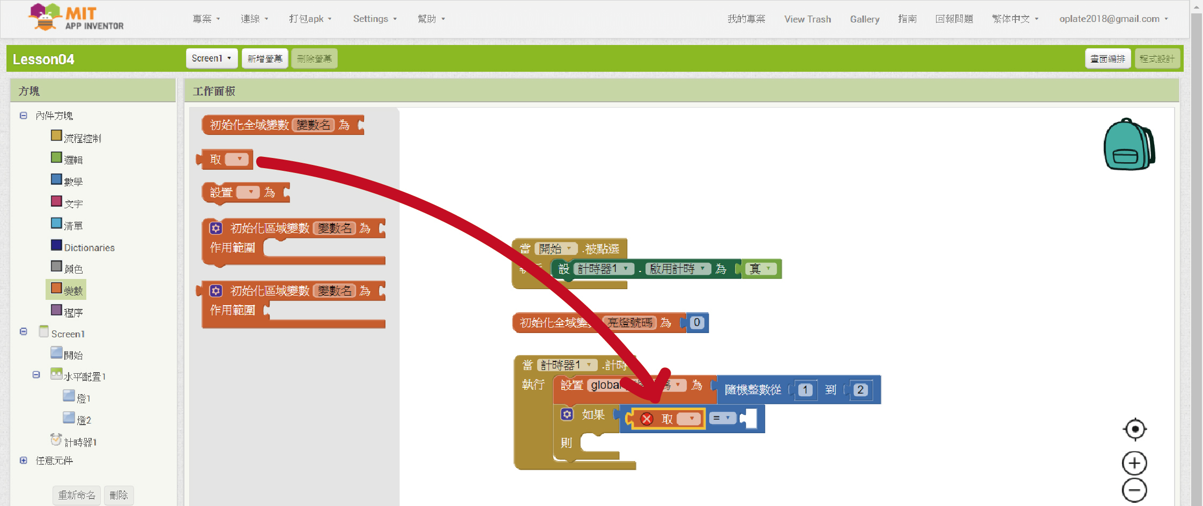Screen dimensions: 1203x506
Task: Switch to 畫面編排 designer view
Action: [x=1108, y=58]
